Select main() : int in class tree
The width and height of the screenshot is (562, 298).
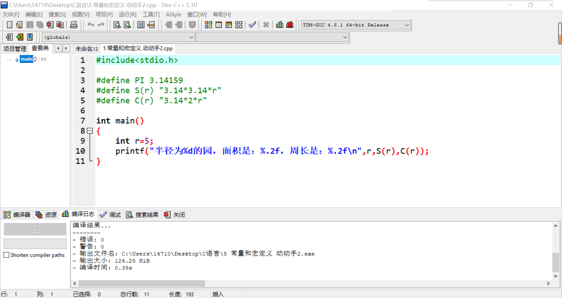tap(33, 59)
